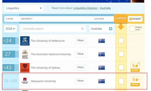Open the Linguistics subject dropdown
Image resolution: width=151 pixels, height=91 pixels.
24,8
